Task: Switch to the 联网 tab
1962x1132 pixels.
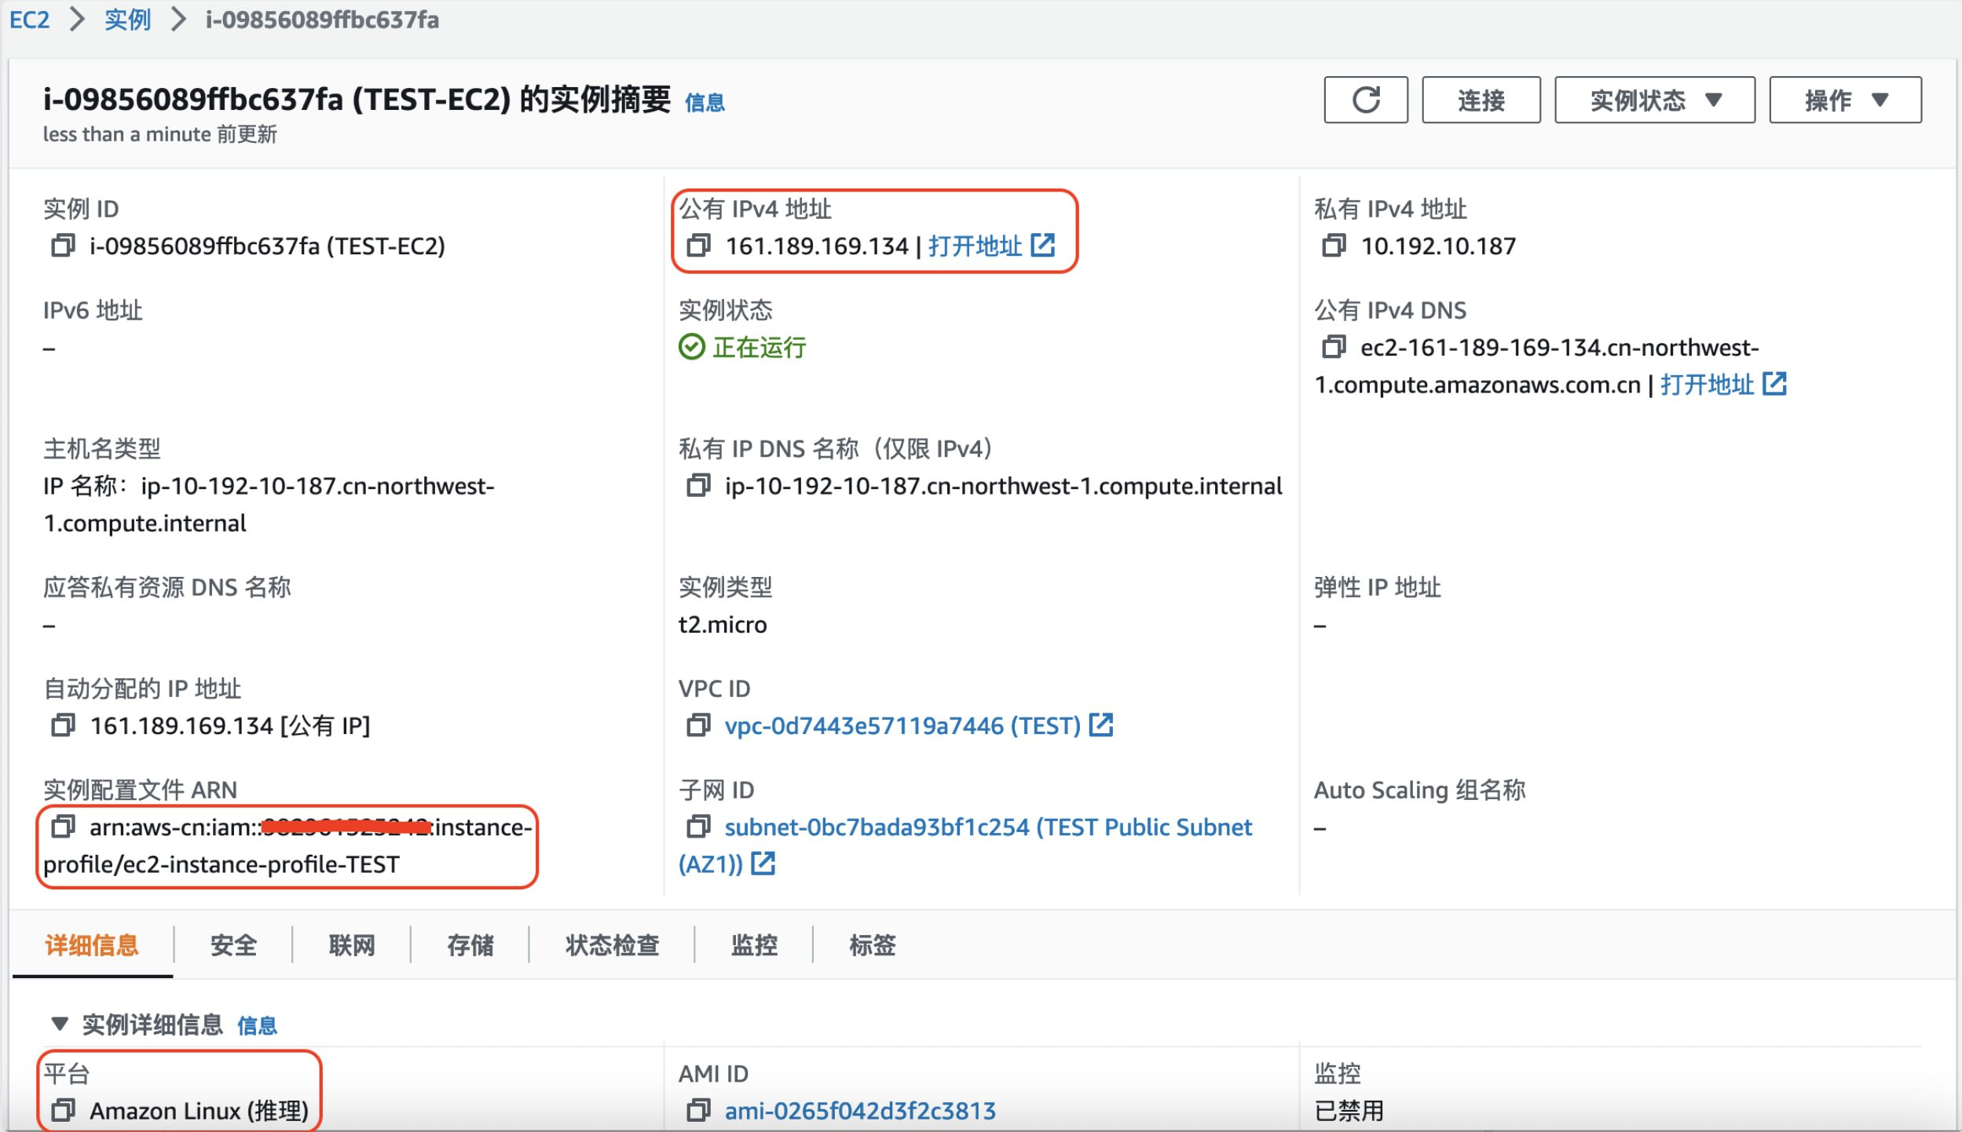Action: pyautogui.click(x=351, y=944)
